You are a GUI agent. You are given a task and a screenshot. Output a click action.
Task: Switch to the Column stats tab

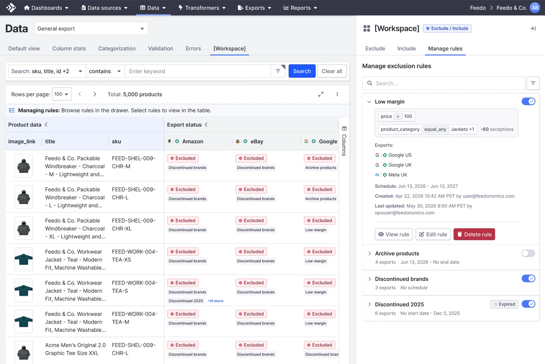point(69,48)
